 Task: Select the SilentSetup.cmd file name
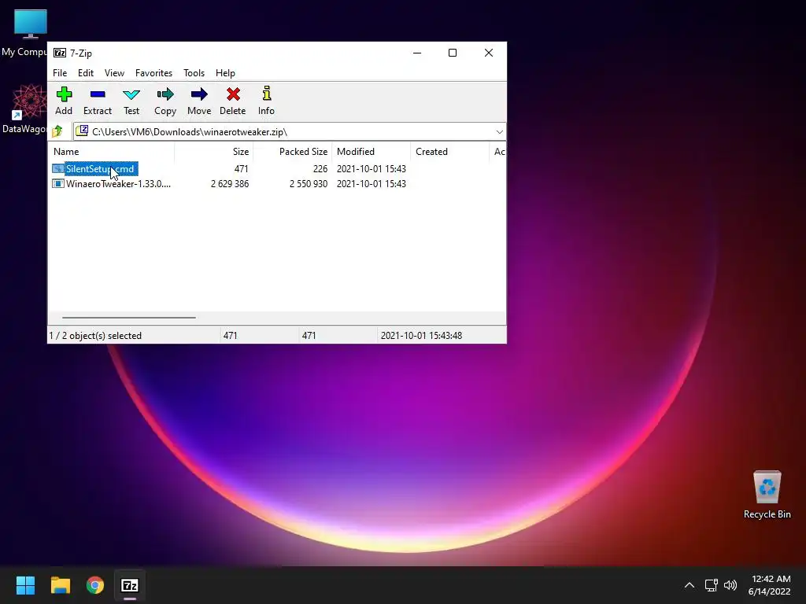[x=100, y=168]
